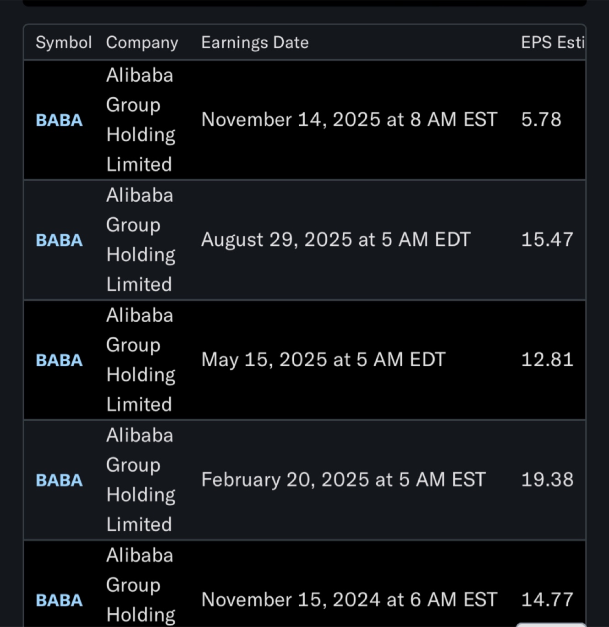Click the 5.78 EPS estimate value
609x627 pixels.
click(x=541, y=120)
